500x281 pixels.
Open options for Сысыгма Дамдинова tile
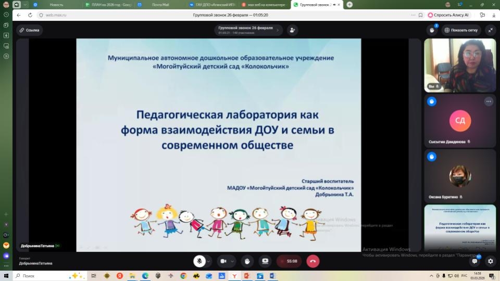click(488, 101)
